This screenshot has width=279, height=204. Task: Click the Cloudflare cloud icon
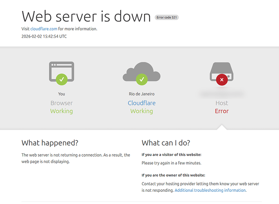click(x=142, y=71)
